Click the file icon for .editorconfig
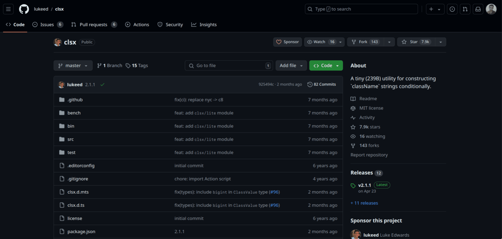 click(x=62, y=166)
